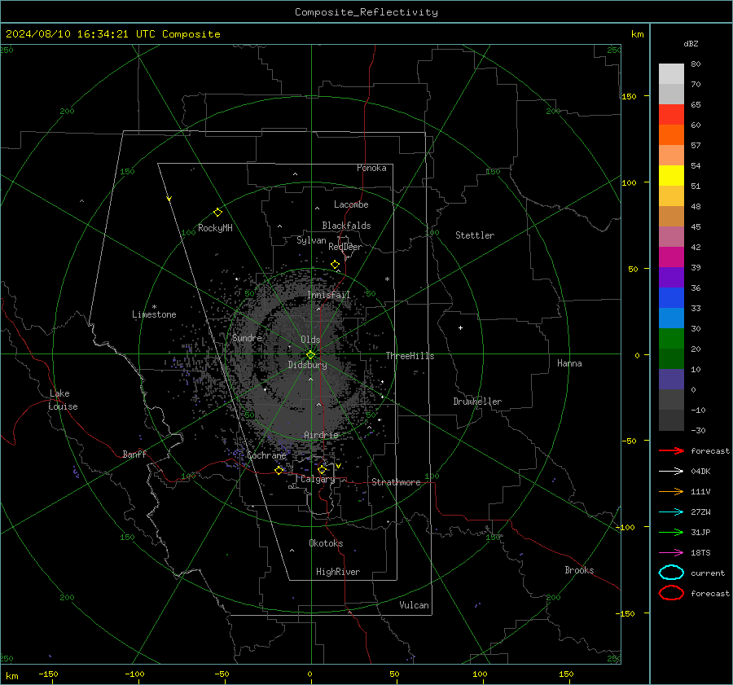This screenshot has height=685, width=733.
Task: Select the indigo 0-10 dBZ color swatch
Action: tap(671, 380)
